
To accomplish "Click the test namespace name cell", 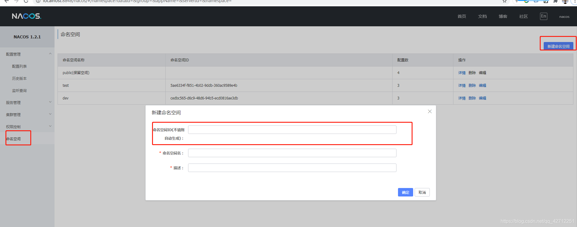I will coord(111,86).
